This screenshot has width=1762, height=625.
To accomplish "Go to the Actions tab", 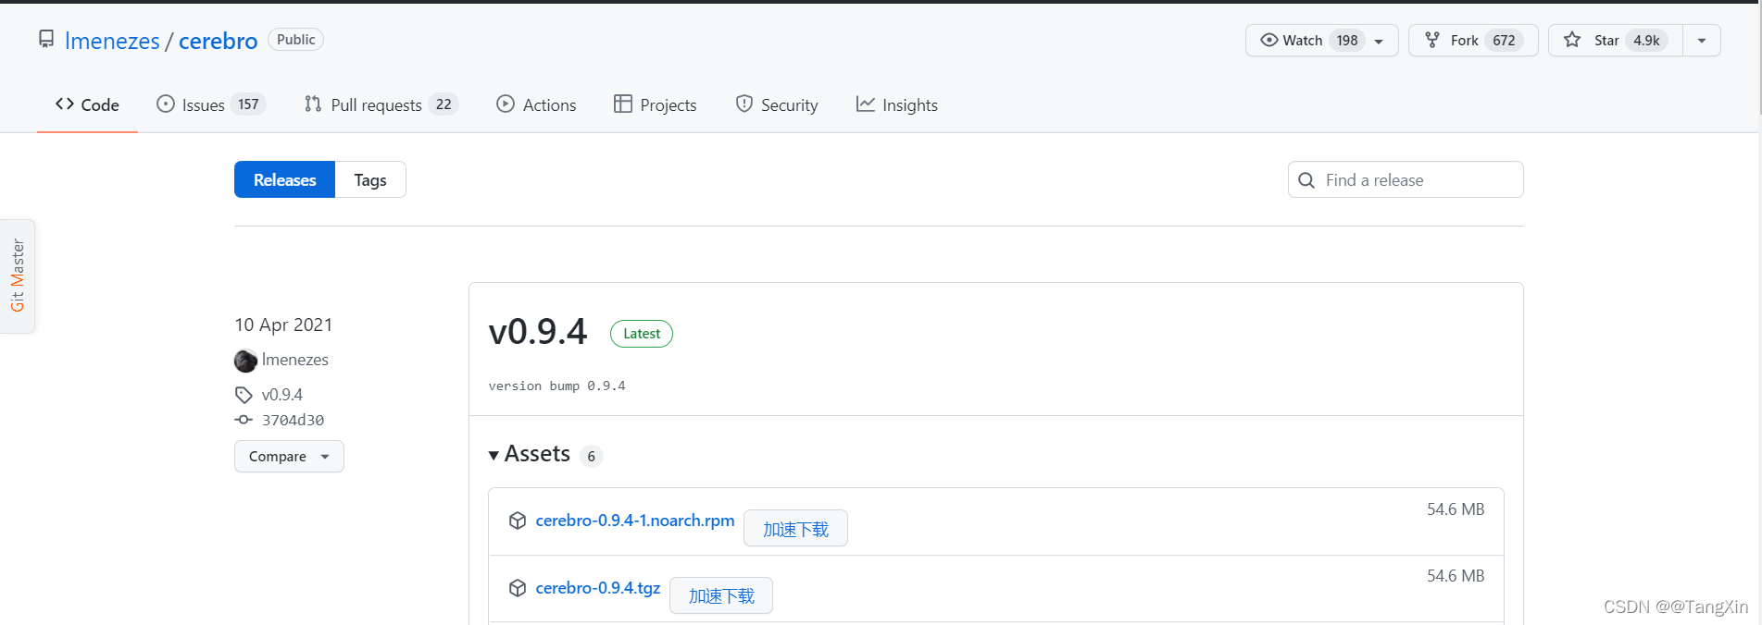I will [536, 105].
